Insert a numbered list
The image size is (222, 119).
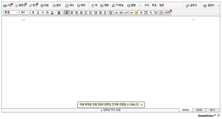[86, 13]
